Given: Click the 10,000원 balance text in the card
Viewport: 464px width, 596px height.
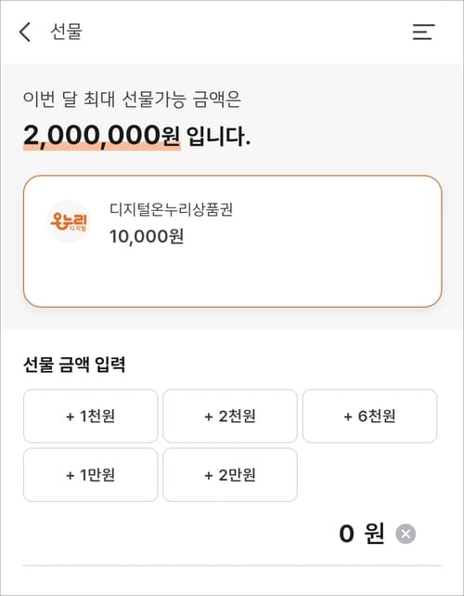Looking at the screenshot, I should pos(147,236).
